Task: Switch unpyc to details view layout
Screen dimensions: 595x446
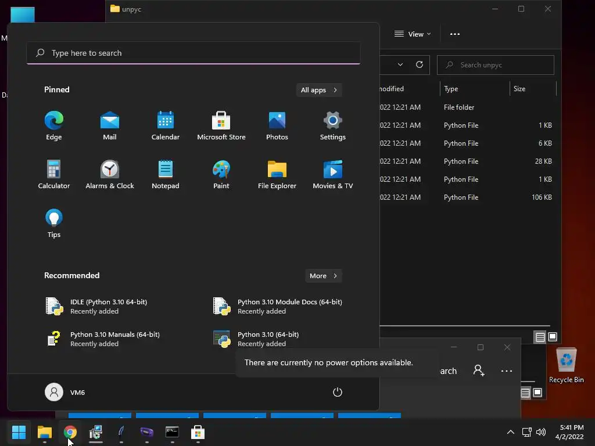Action: click(540, 337)
